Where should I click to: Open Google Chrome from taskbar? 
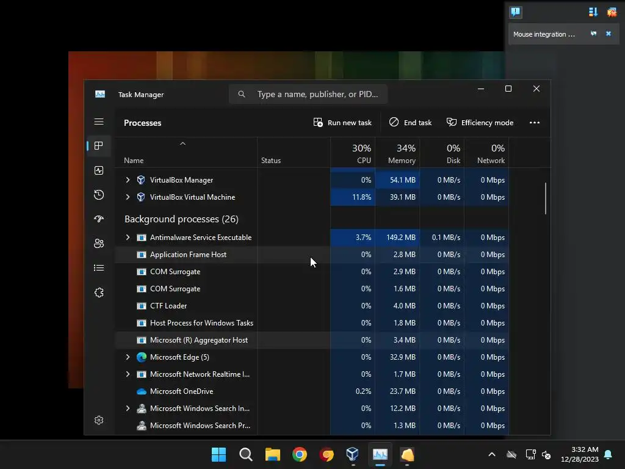(x=299, y=454)
